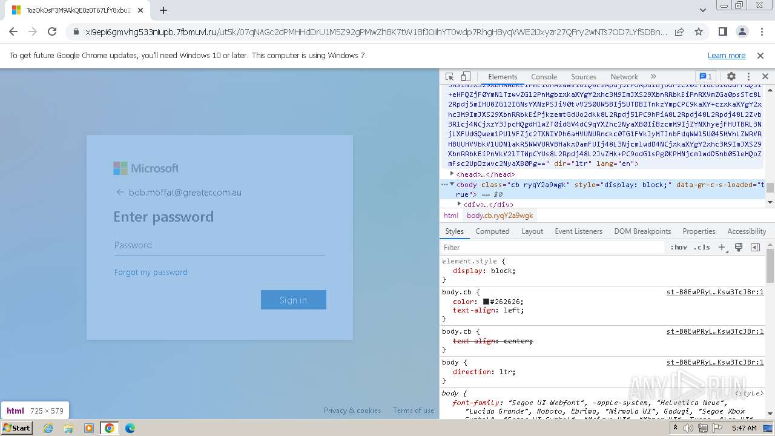775x436 pixels.
Task: Open the Layout tab
Action: 532,231
